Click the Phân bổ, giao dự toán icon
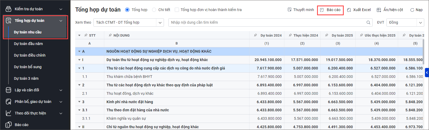Image resolution: width=429 pixels, height=130 pixels. point(8,102)
